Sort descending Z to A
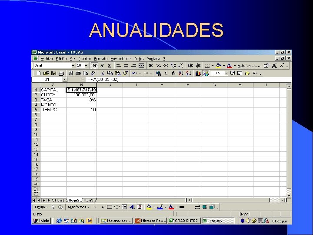 [x=189, y=74]
